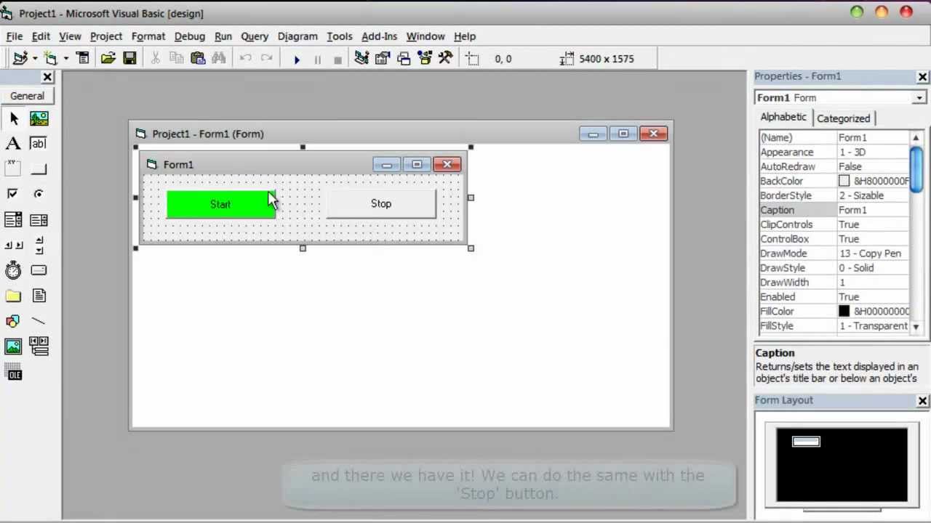
Task: Select the OLE container tool
Action: point(13,373)
